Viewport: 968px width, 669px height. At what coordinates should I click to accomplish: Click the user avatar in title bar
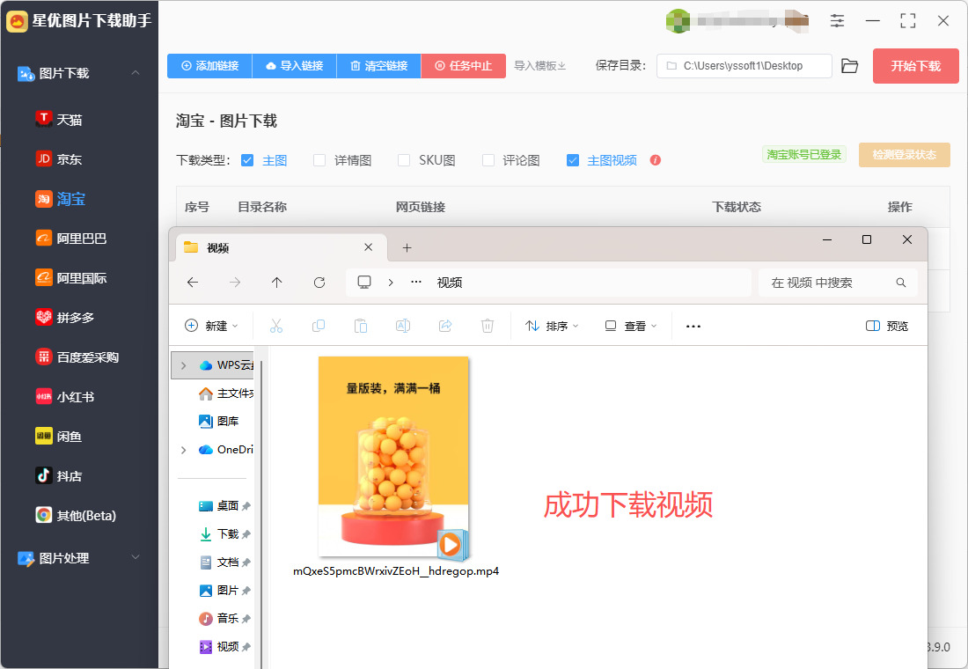[678, 20]
